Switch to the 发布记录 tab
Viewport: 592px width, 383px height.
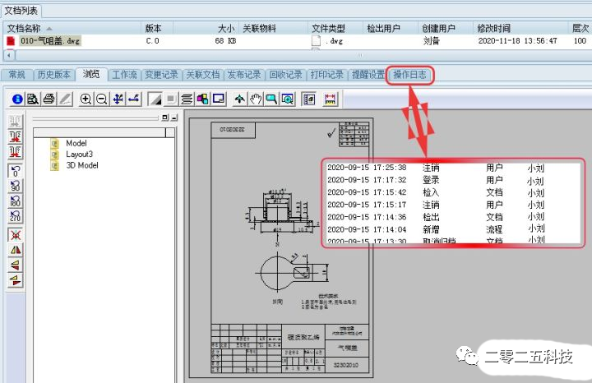click(x=244, y=75)
